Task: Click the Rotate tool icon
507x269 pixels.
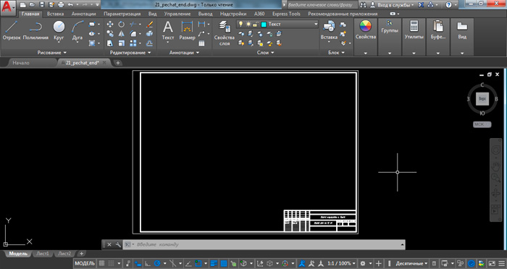Action: coord(121,24)
